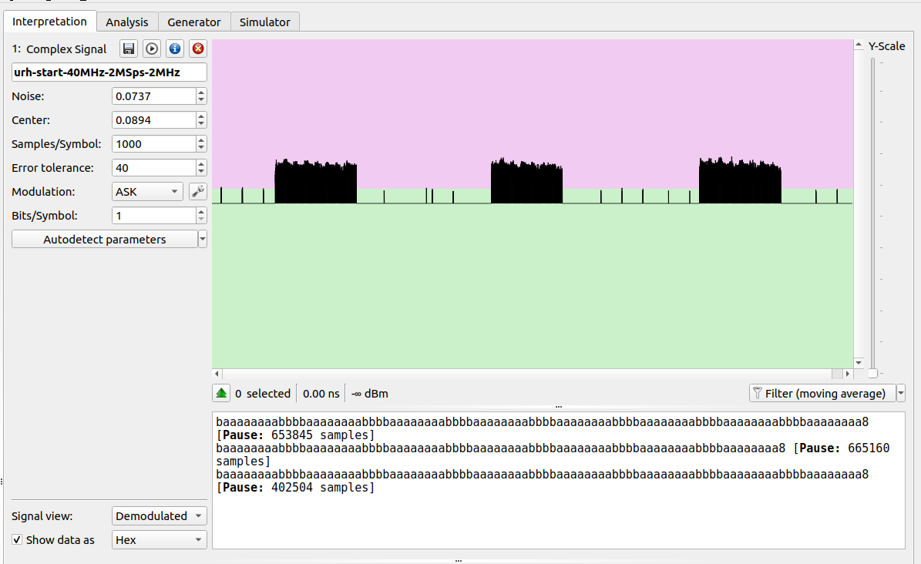Replay the signal with the play icon
Viewport: 921px width, 564px height.
coord(152,49)
